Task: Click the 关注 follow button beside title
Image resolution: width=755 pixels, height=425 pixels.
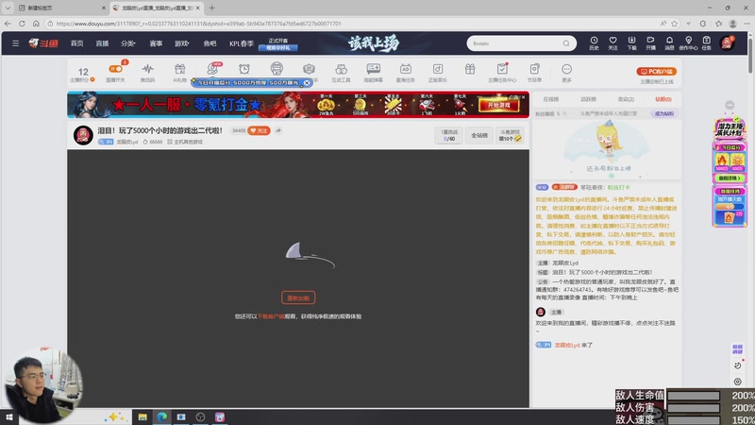Action: click(x=259, y=130)
